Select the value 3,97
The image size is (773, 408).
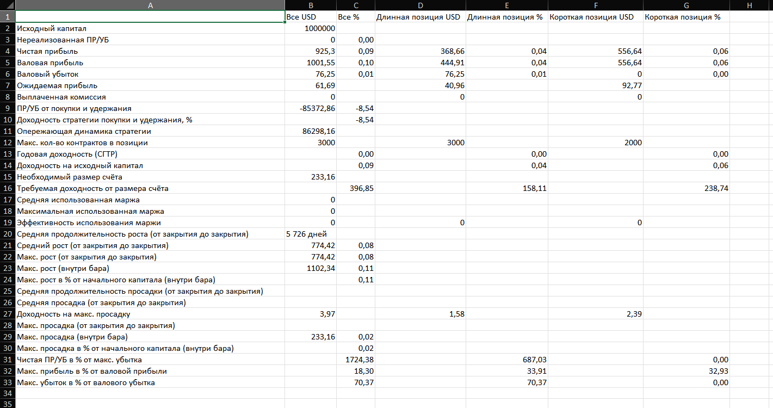click(311, 314)
